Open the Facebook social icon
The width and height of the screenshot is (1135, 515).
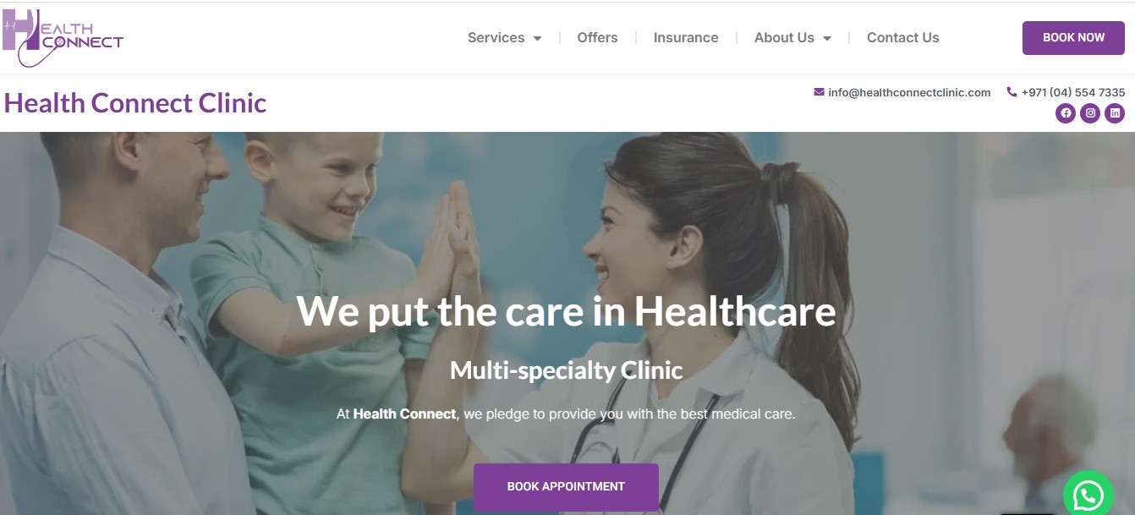pyautogui.click(x=1066, y=113)
